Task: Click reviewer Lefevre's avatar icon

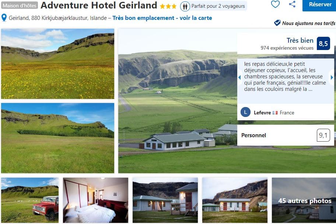Action: 245,112
